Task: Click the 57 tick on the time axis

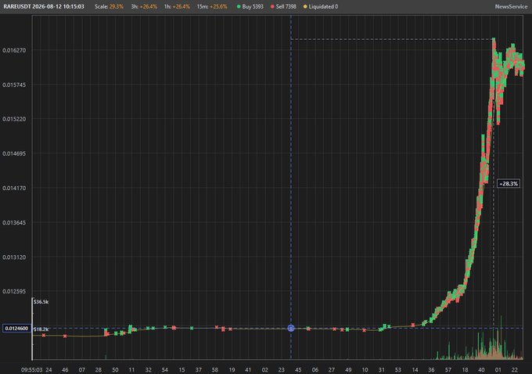Action: [448, 369]
